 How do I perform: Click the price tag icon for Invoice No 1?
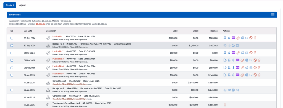tap(238, 38)
